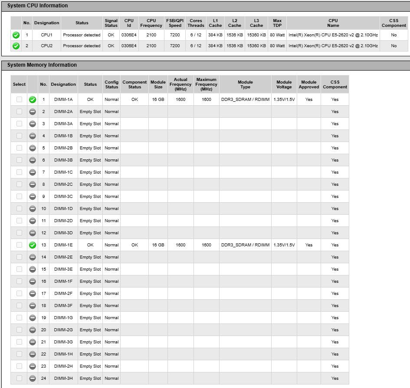Select the checkbox in row 9 DIMM-3C
The height and width of the screenshot is (388, 410).
(x=19, y=197)
